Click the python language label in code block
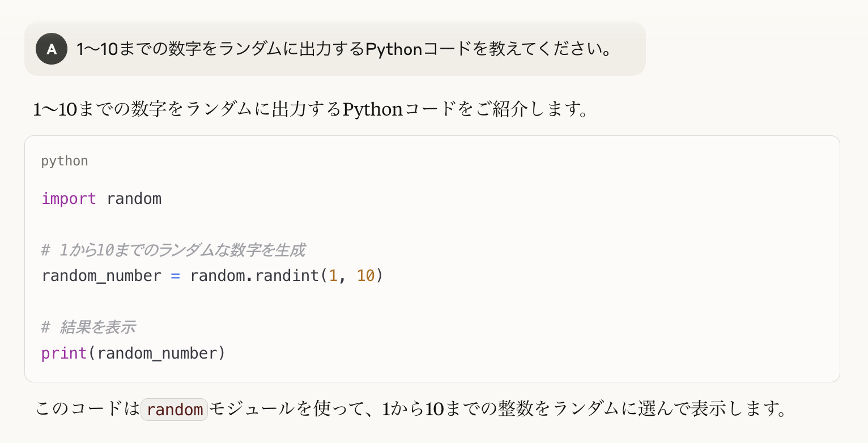 click(65, 161)
